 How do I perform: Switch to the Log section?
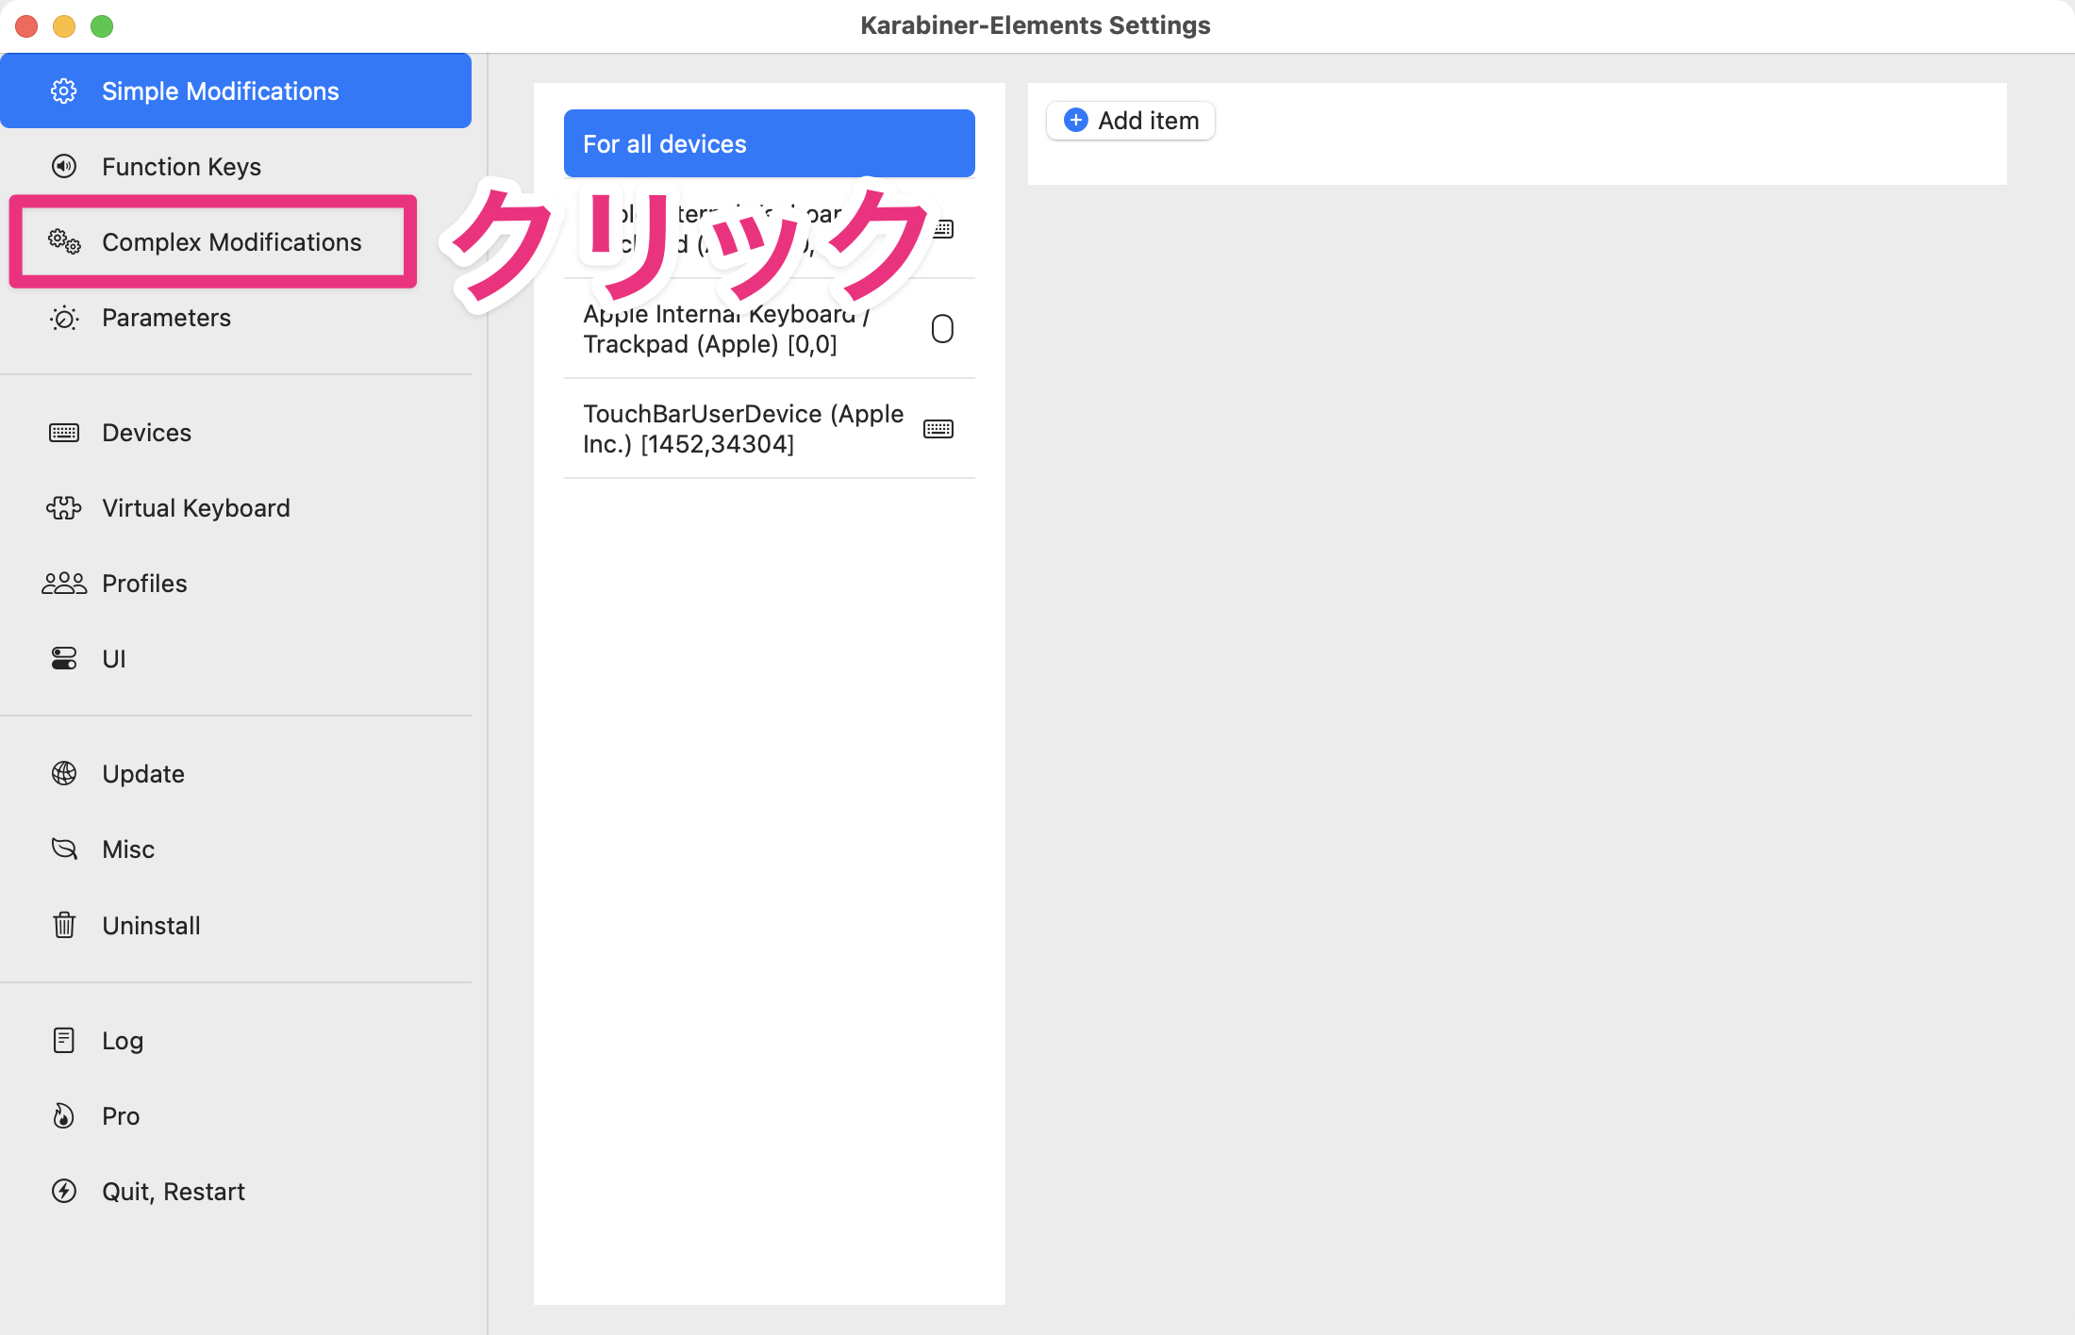pyautogui.click(x=123, y=1041)
